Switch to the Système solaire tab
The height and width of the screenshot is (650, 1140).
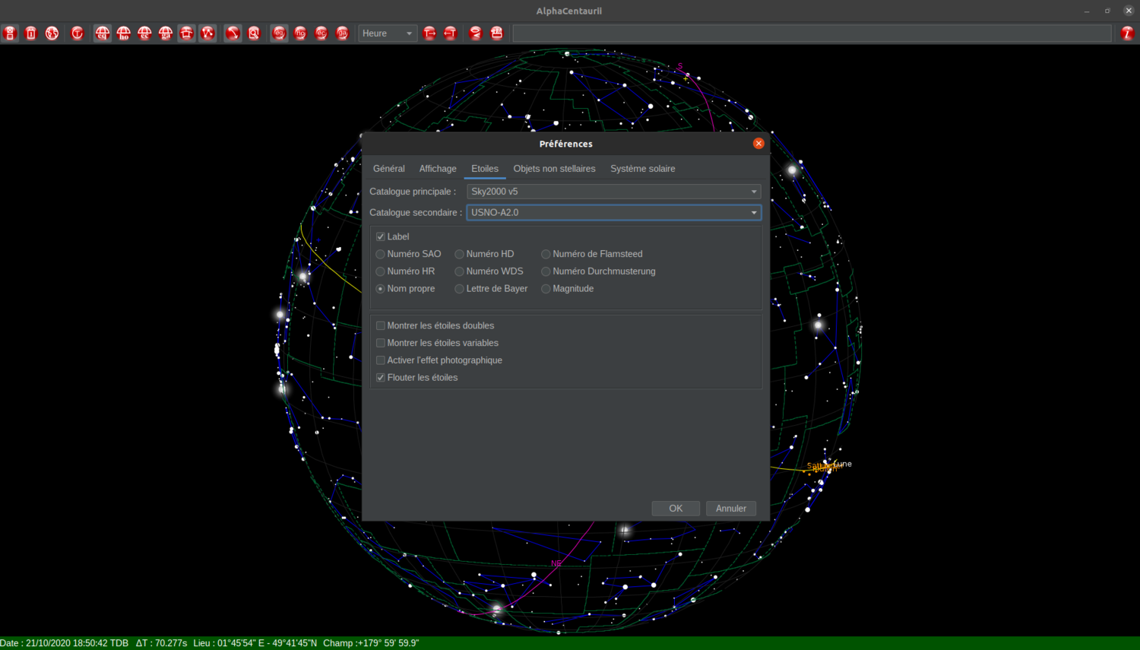coord(642,168)
